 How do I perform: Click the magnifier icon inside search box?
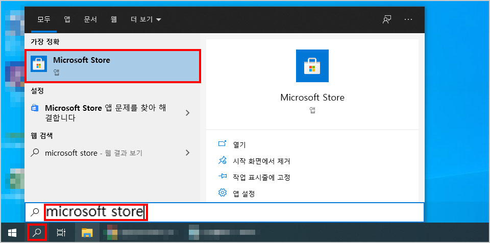[35, 212]
